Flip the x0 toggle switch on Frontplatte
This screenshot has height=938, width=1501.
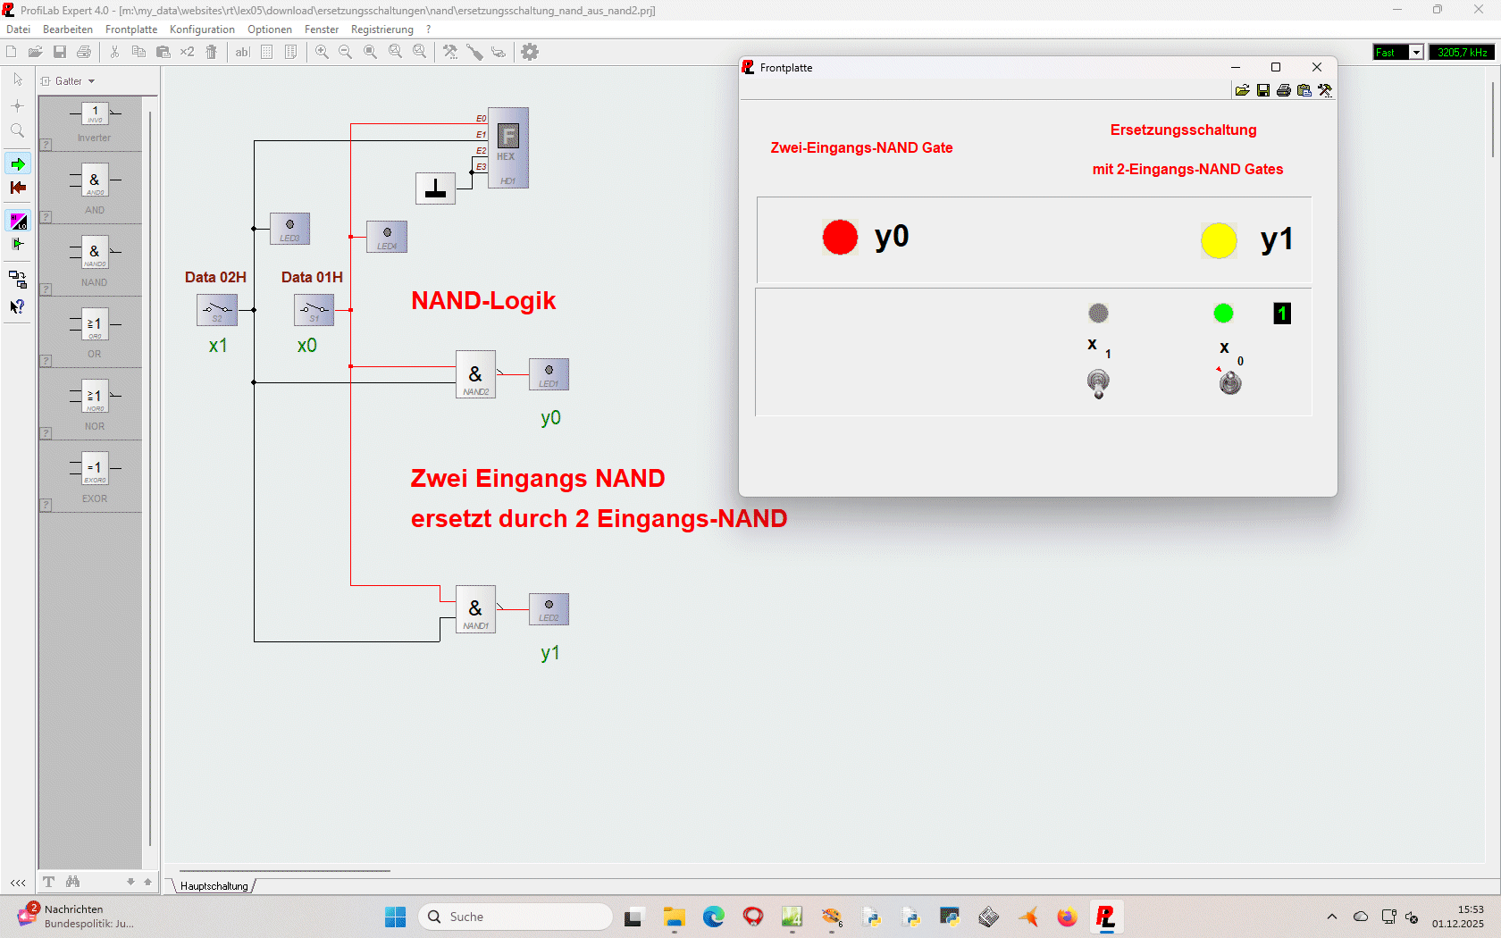pos(1230,383)
